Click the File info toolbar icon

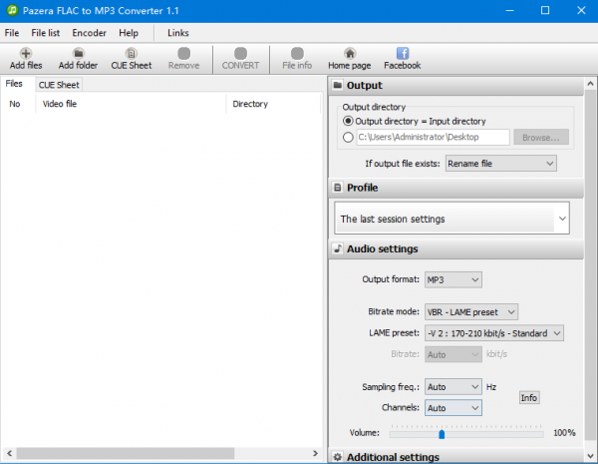pyautogui.click(x=297, y=53)
